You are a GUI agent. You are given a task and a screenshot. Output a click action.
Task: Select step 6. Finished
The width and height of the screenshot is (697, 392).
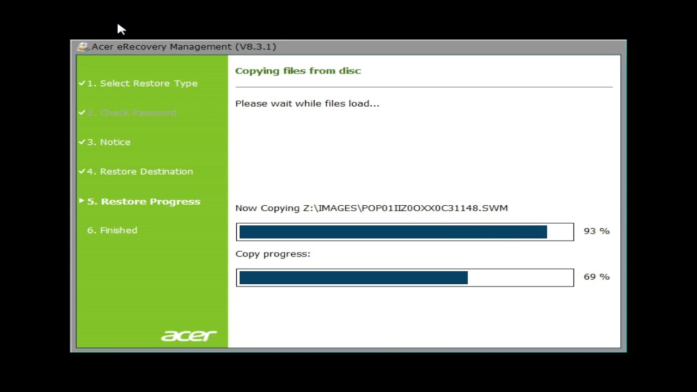112,230
